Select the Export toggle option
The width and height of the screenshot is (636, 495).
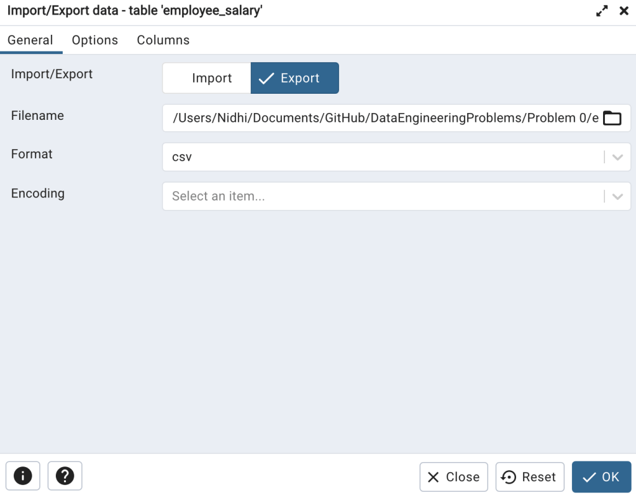click(295, 78)
